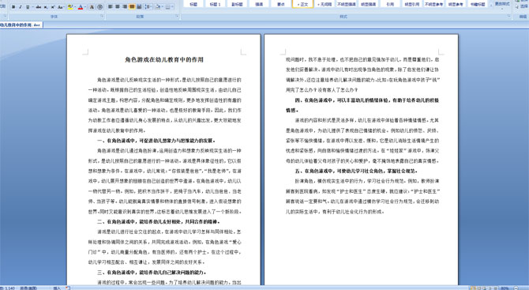Open Change Case (Aa) menu
The width and height of the screenshot is (529, 290).
[61, 7]
